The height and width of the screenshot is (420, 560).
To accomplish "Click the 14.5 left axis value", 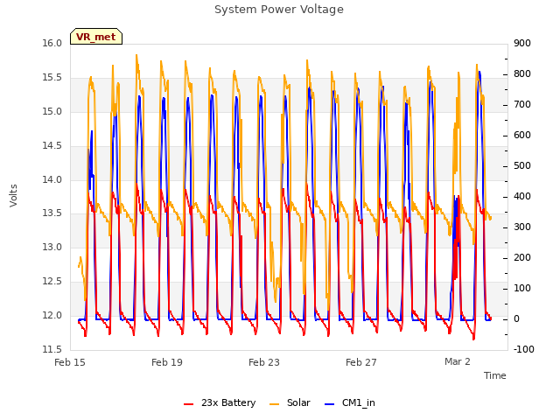I will click(52, 146).
